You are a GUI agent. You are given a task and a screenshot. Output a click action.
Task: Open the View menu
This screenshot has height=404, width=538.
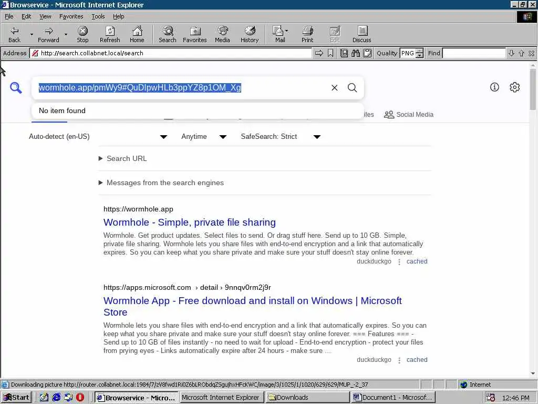pyautogui.click(x=45, y=16)
